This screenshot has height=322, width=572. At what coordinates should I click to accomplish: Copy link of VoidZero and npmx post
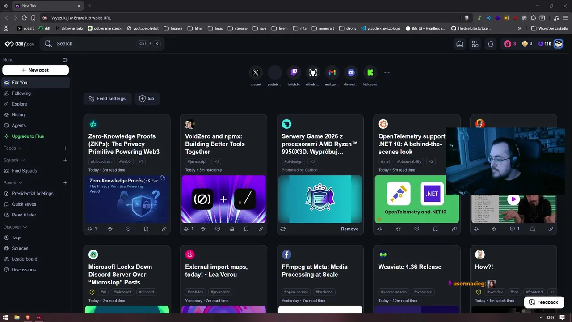coord(261,229)
